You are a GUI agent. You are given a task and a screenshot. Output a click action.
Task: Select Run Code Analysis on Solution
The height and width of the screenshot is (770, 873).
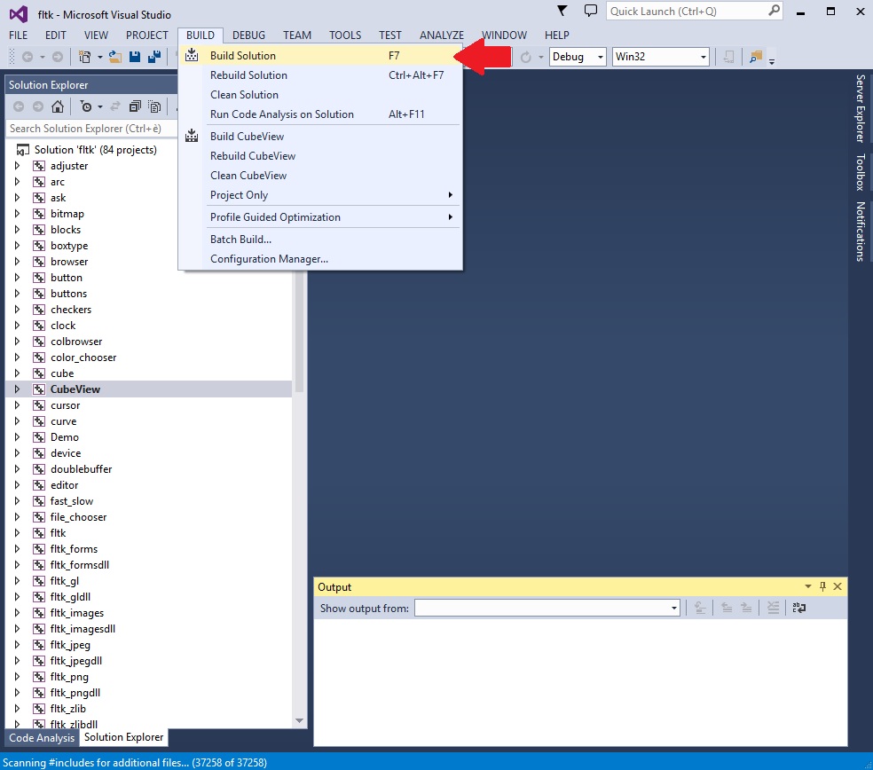(320, 114)
